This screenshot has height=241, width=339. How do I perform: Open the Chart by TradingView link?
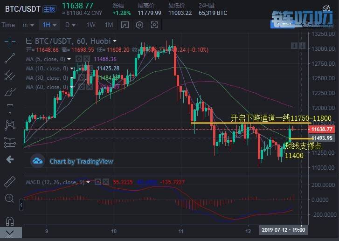point(82,161)
